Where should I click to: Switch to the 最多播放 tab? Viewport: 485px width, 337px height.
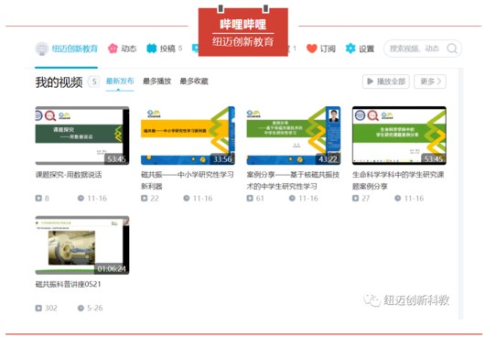pyautogui.click(x=156, y=82)
